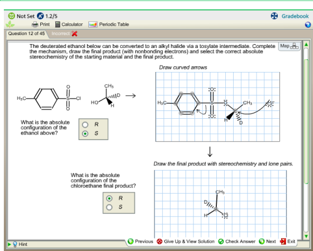Click the red X incorrect mark
Viewport: 313px width, 251px height.
[x=74, y=33]
